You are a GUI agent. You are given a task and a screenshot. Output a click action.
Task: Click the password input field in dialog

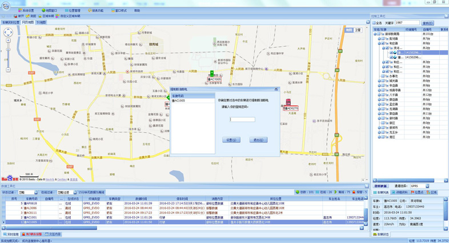[x=242, y=120]
